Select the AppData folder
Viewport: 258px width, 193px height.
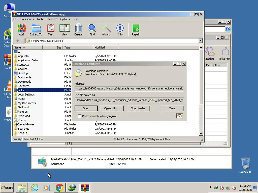23,56
